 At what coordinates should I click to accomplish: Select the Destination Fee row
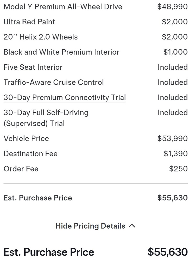pyautogui.click(x=31, y=154)
